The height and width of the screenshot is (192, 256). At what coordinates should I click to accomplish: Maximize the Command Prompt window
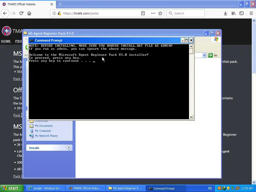point(186,40)
